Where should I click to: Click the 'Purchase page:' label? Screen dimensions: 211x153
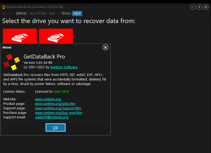(x=15, y=113)
